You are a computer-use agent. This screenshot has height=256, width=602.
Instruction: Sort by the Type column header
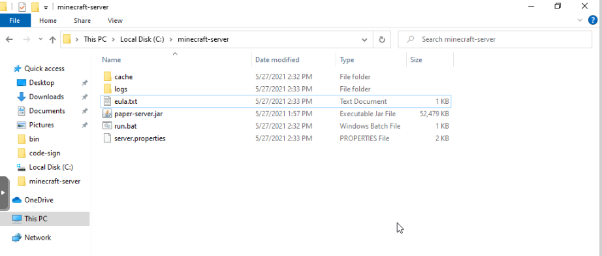[x=347, y=60]
